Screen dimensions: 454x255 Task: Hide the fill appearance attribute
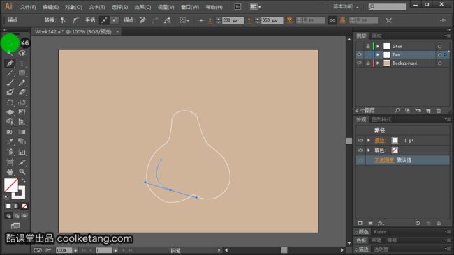(360, 150)
